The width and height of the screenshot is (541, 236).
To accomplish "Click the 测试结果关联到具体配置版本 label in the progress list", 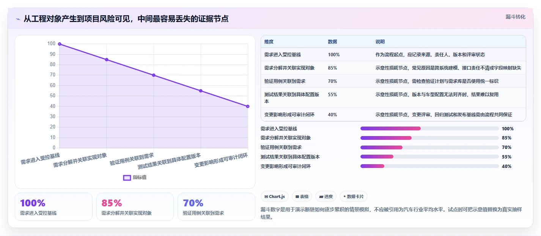I will tap(290, 157).
